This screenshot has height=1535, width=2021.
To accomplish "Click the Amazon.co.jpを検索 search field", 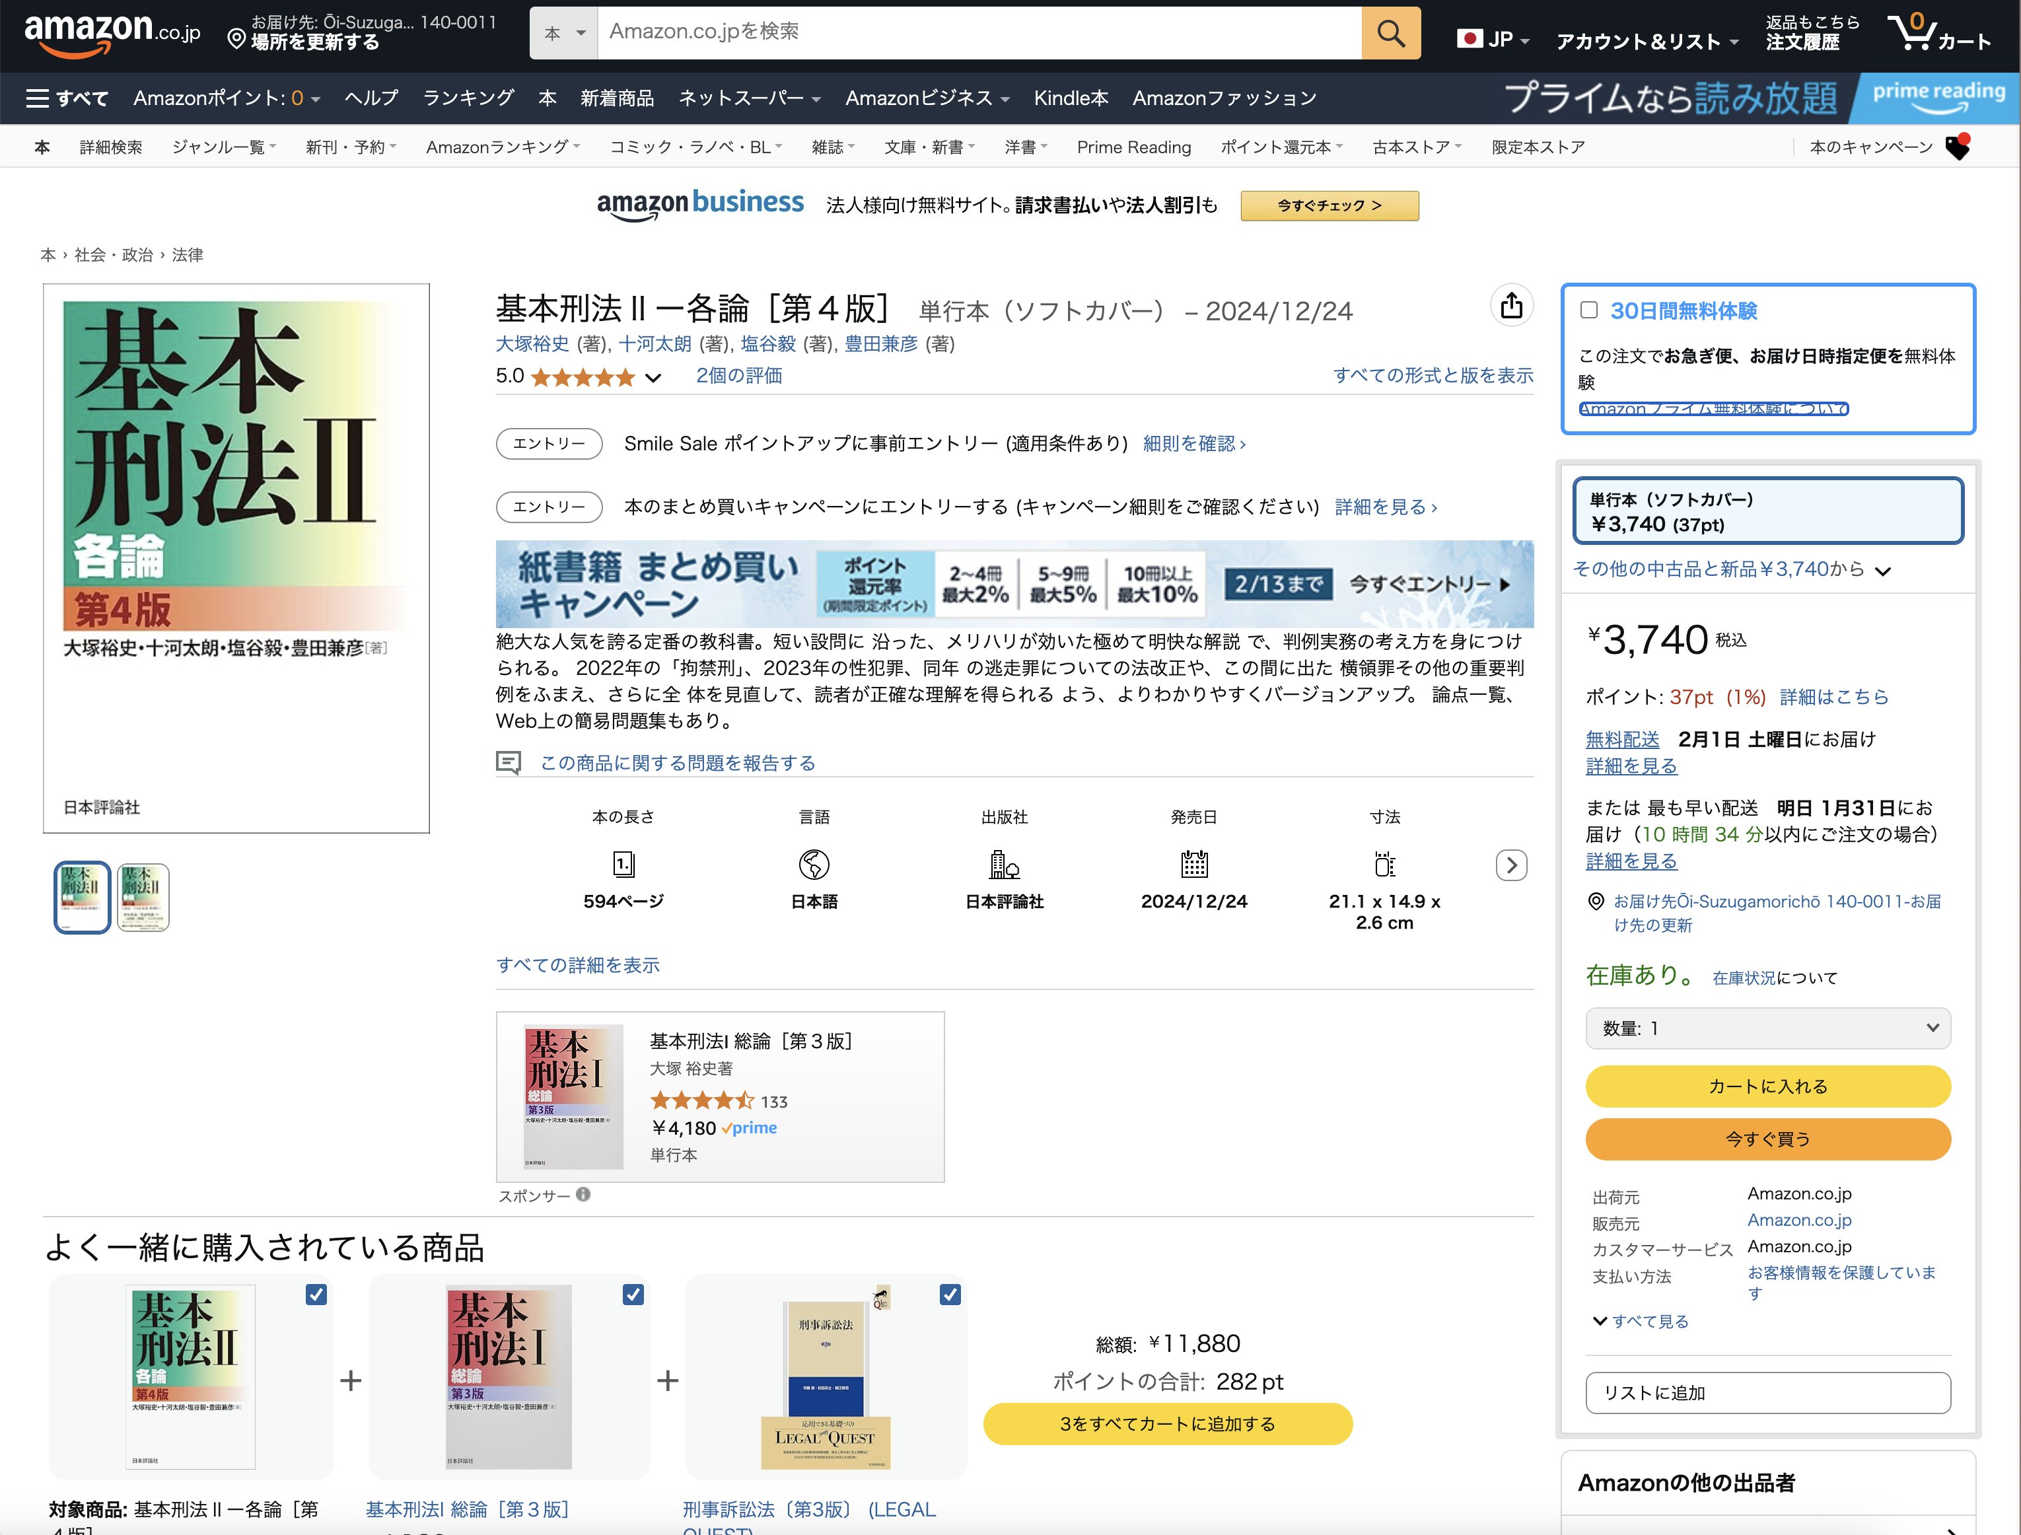I will pos(979,34).
